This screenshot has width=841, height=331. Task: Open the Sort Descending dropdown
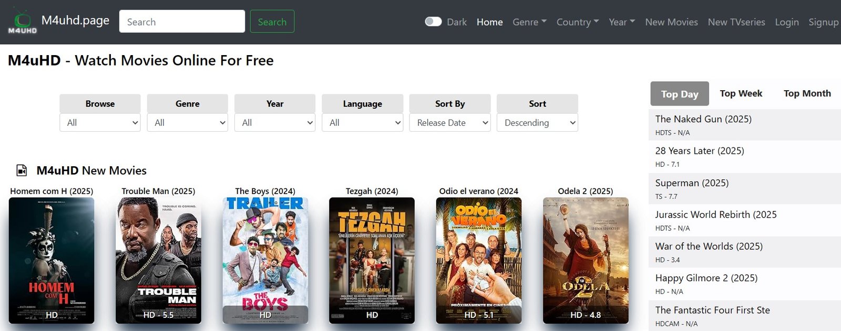tap(537, 123)
